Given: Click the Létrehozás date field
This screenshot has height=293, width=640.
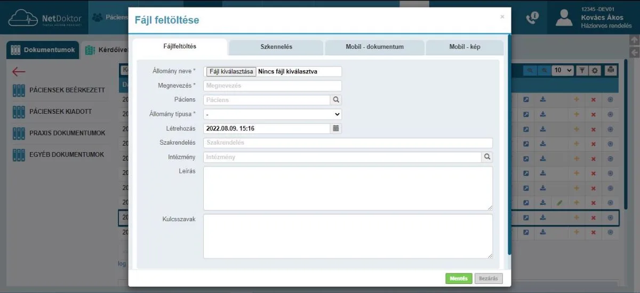Looking at the screenshot, I should (x=267, y=128).
